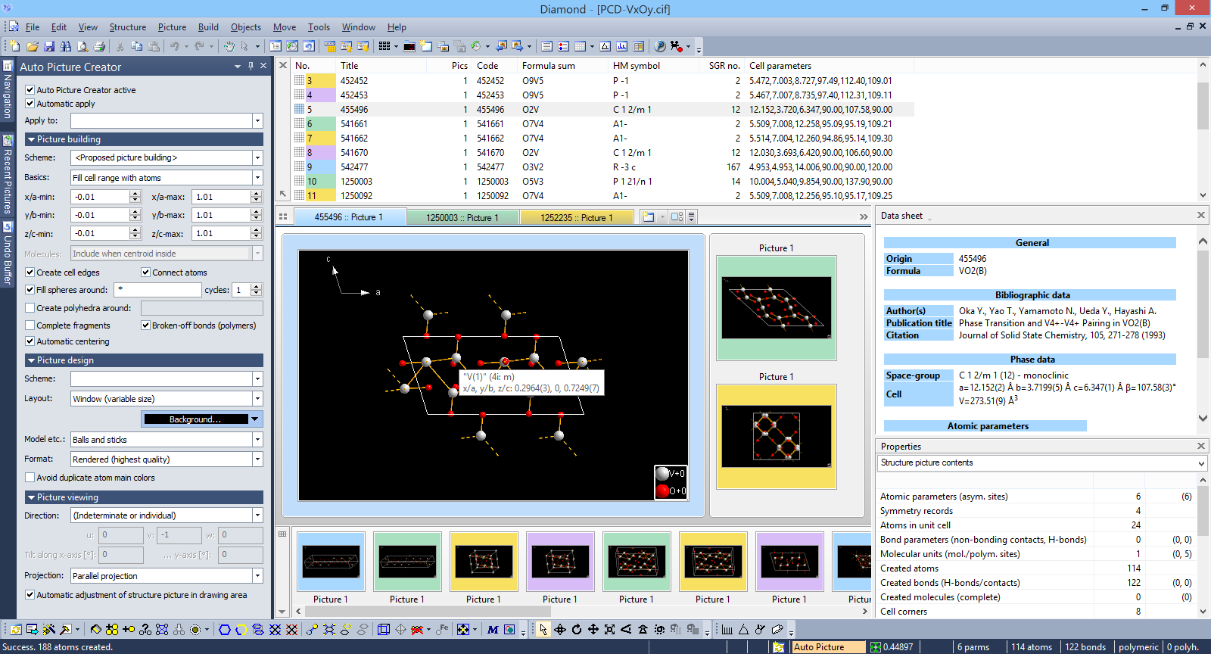Collapse the Picture building section
The image size is (1211, 654).
pyautogui.click(x=31, y=139)
